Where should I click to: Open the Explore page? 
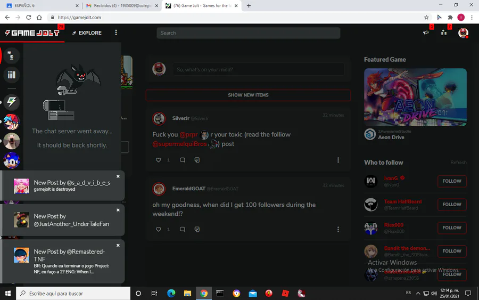click(x=87, y=33)
